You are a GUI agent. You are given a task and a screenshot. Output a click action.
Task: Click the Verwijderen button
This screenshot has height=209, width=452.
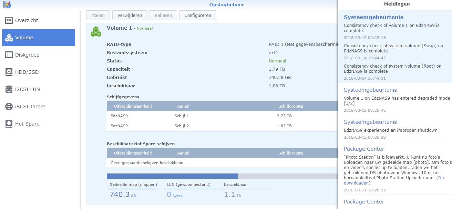[130, 15]
